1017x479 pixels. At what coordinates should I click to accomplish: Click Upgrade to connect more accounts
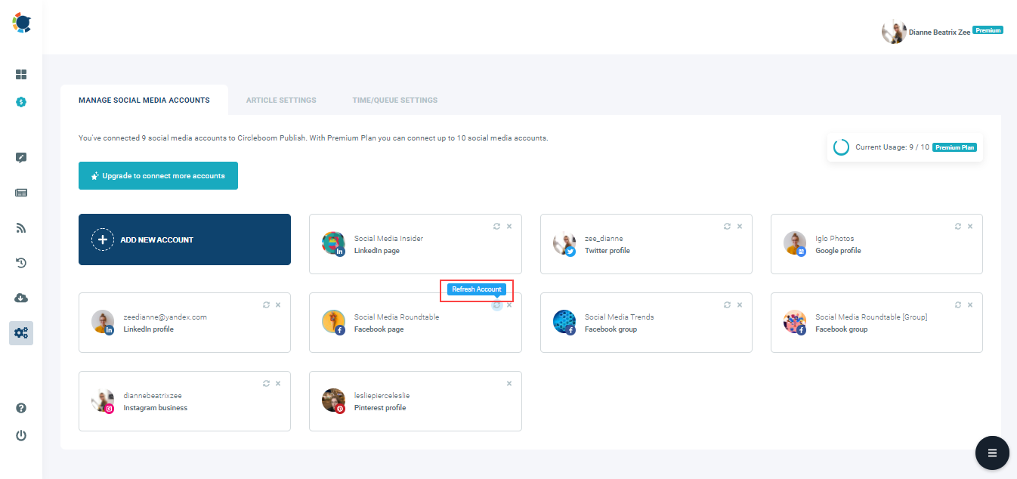[x=158, y=175]
